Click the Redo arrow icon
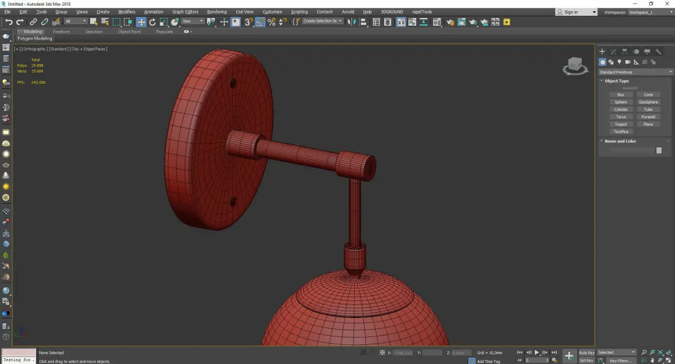The width and height of the screenshot is (675, 364). (x=20, y=22)
